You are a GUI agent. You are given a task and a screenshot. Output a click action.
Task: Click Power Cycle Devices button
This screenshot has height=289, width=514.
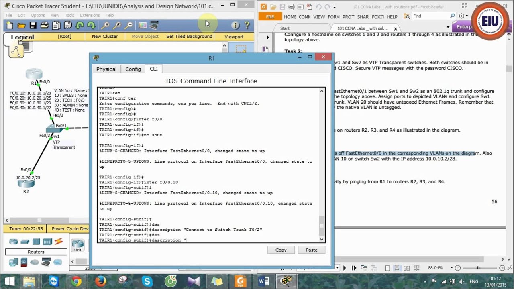(70, 229)
